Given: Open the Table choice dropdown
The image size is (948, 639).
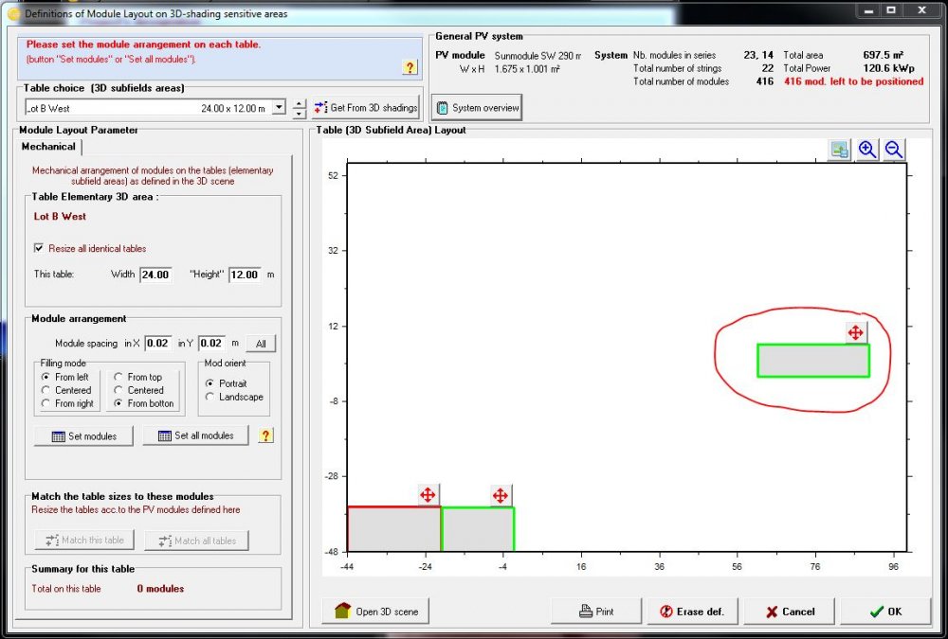Looking at the screenshot, I should pos(279,108).
